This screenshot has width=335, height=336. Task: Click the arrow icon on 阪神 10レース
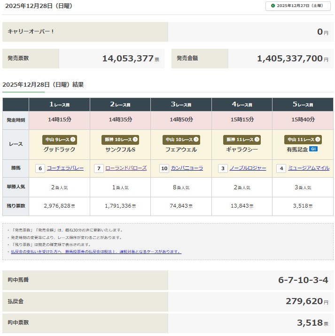click(x=135, y=140)
